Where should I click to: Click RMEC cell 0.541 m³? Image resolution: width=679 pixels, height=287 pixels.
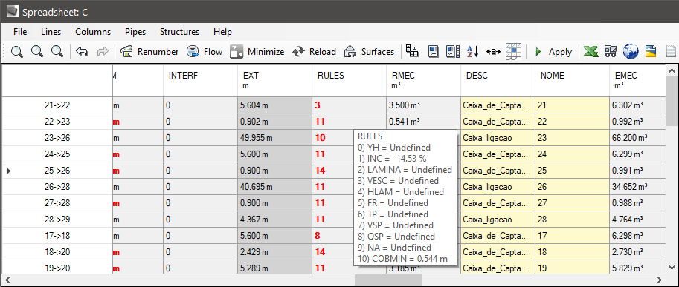pos(423,122)
